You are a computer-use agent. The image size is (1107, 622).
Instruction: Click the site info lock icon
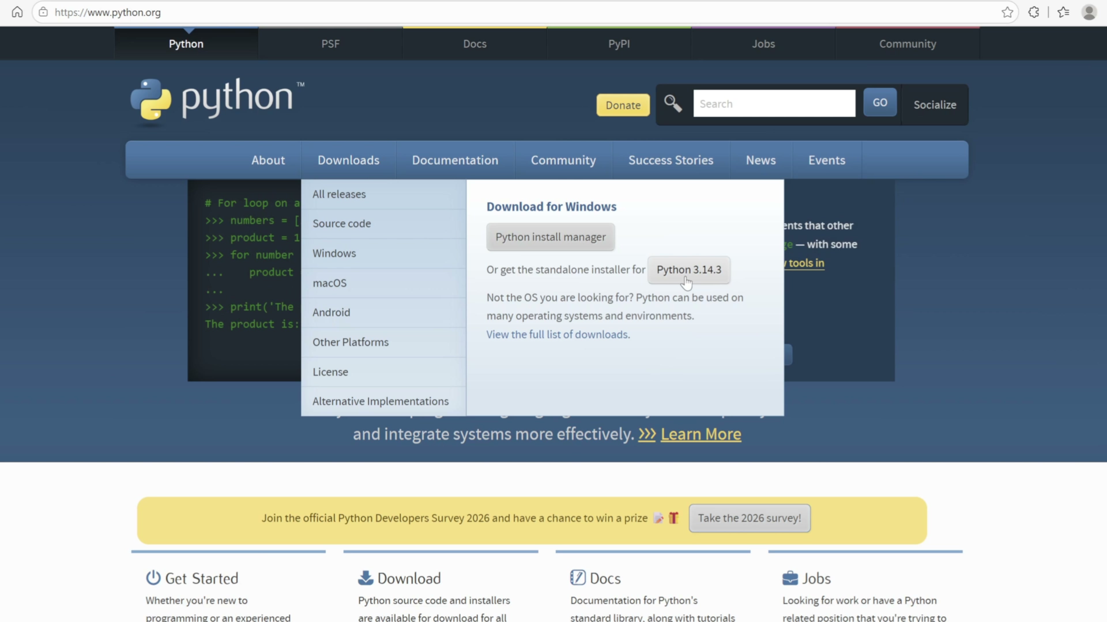pyautogui.click(x=44, y=12)
